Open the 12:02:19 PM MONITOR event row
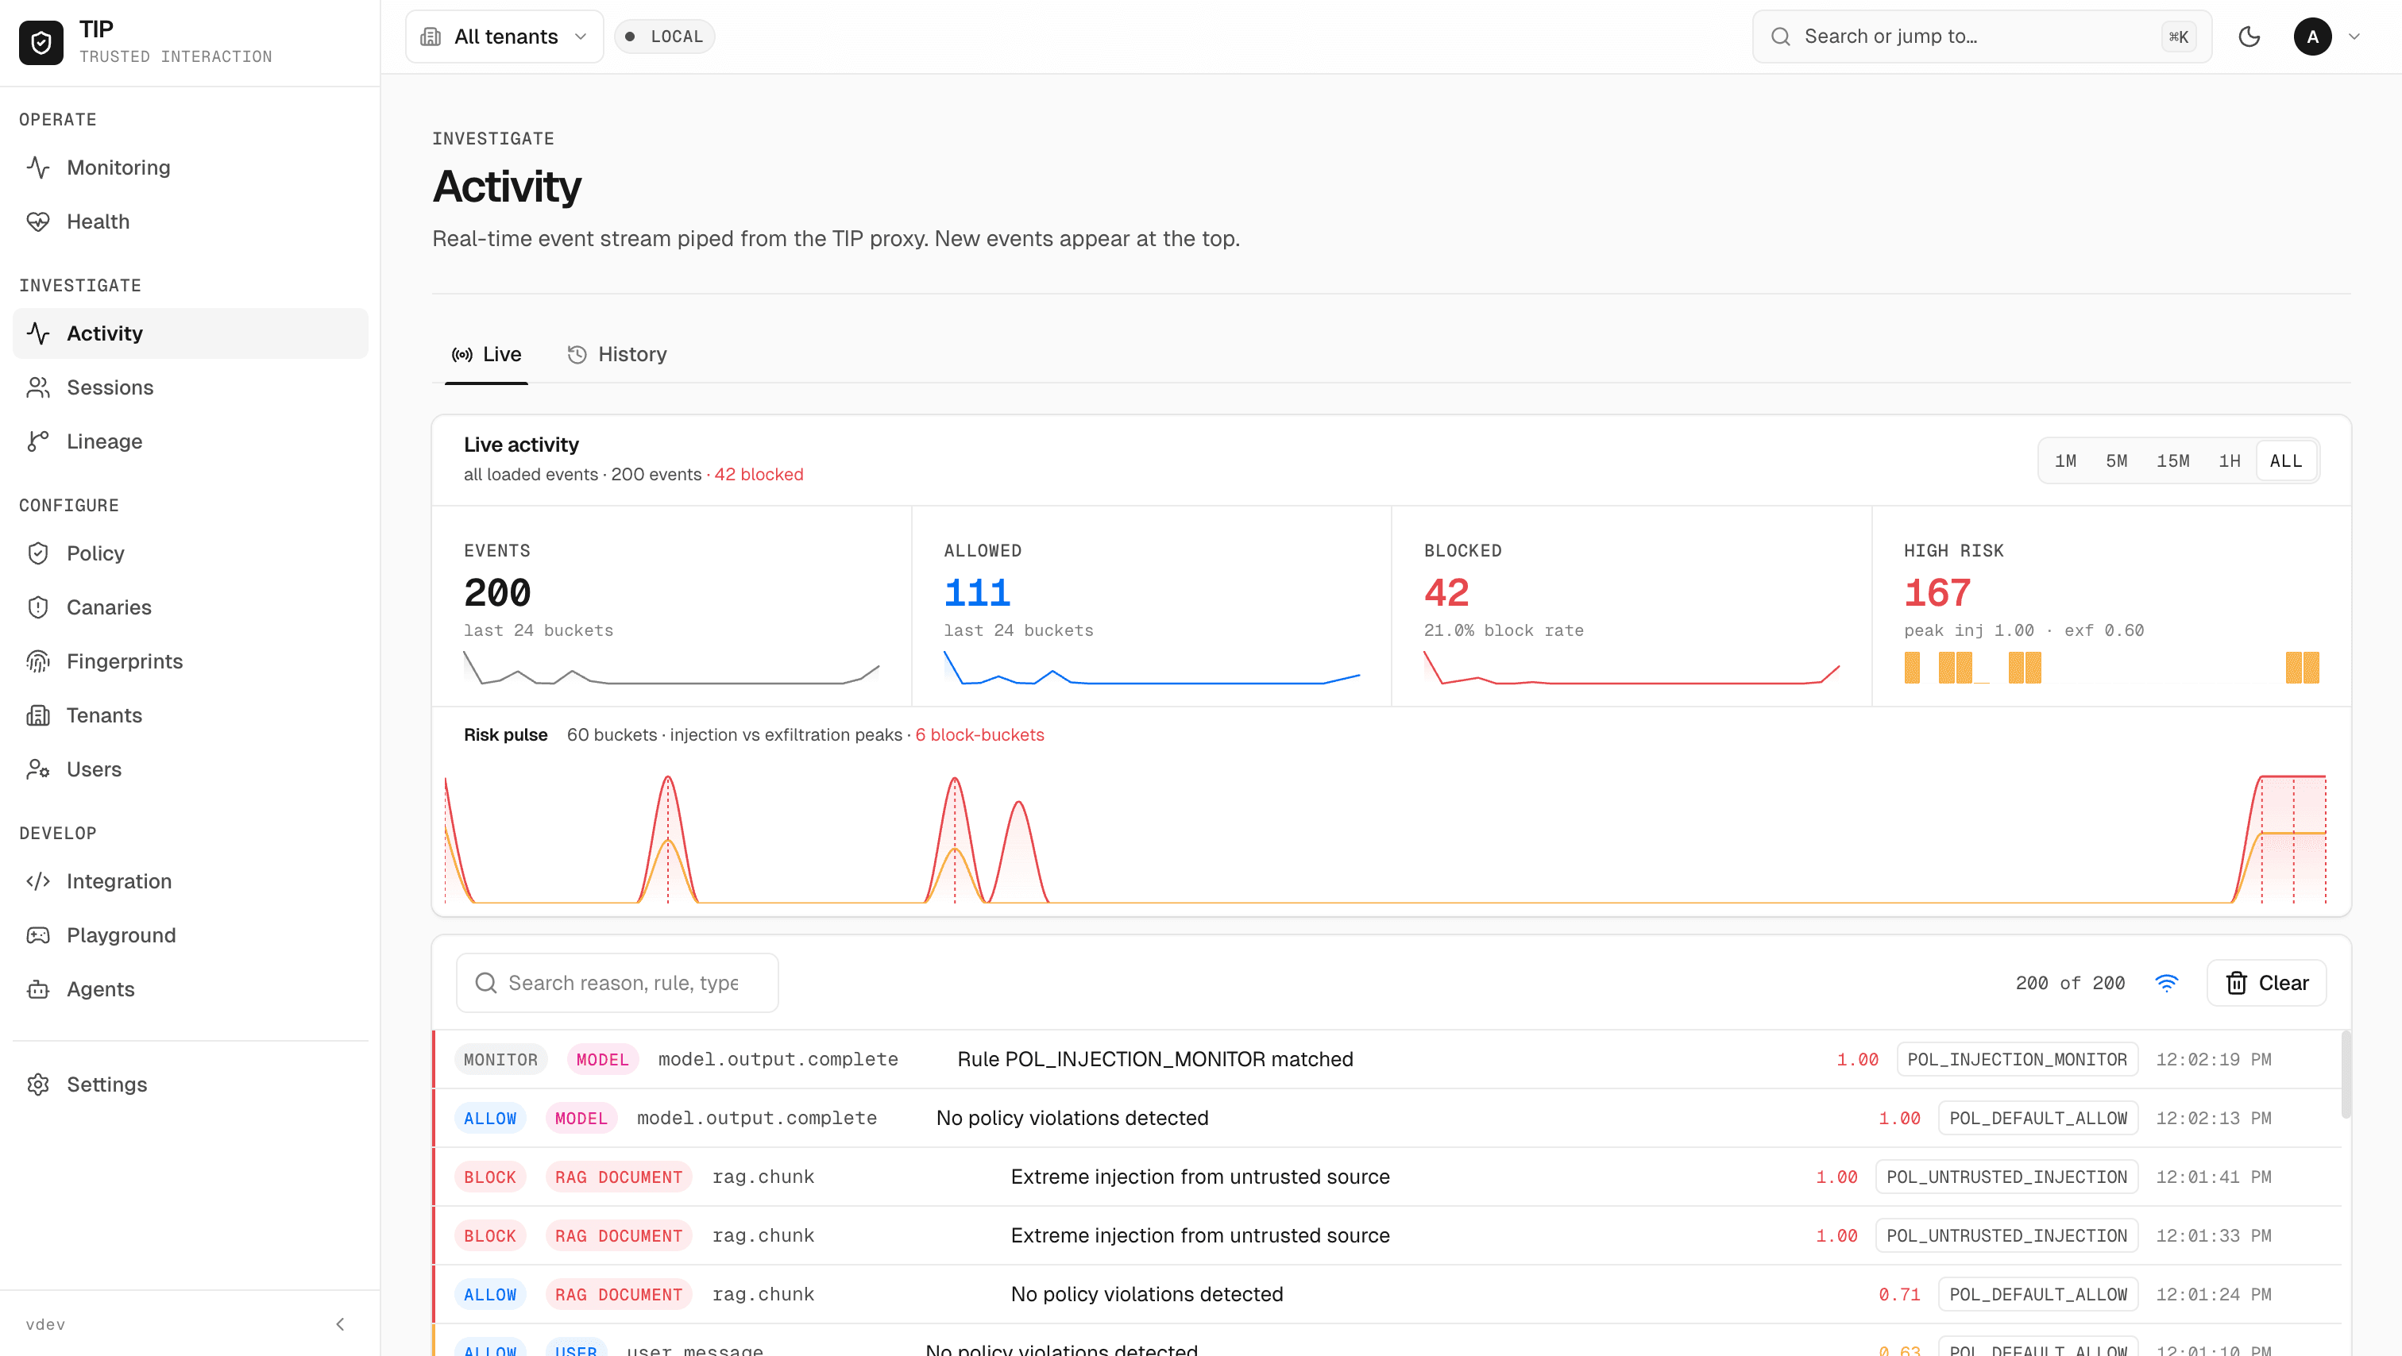This screenshot has width=2402, height=1356. [x=1388, y=1060]
